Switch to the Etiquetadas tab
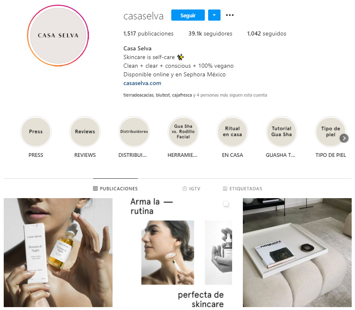The height and width of the screenshot is (310, 355). tap(242, 189)
